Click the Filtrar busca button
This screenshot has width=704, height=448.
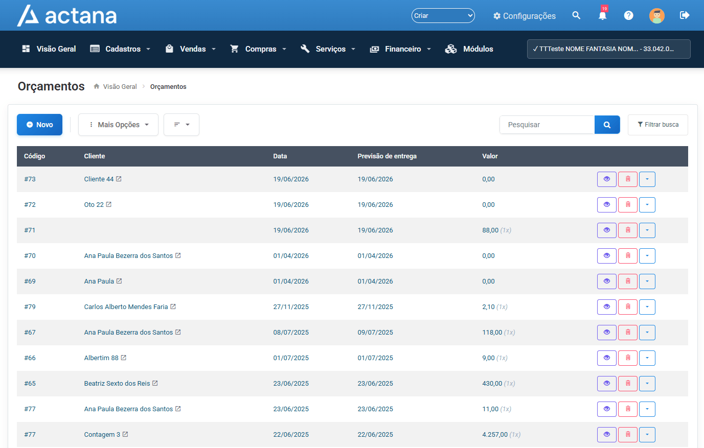pyautogui.click(x=657, y=125)
